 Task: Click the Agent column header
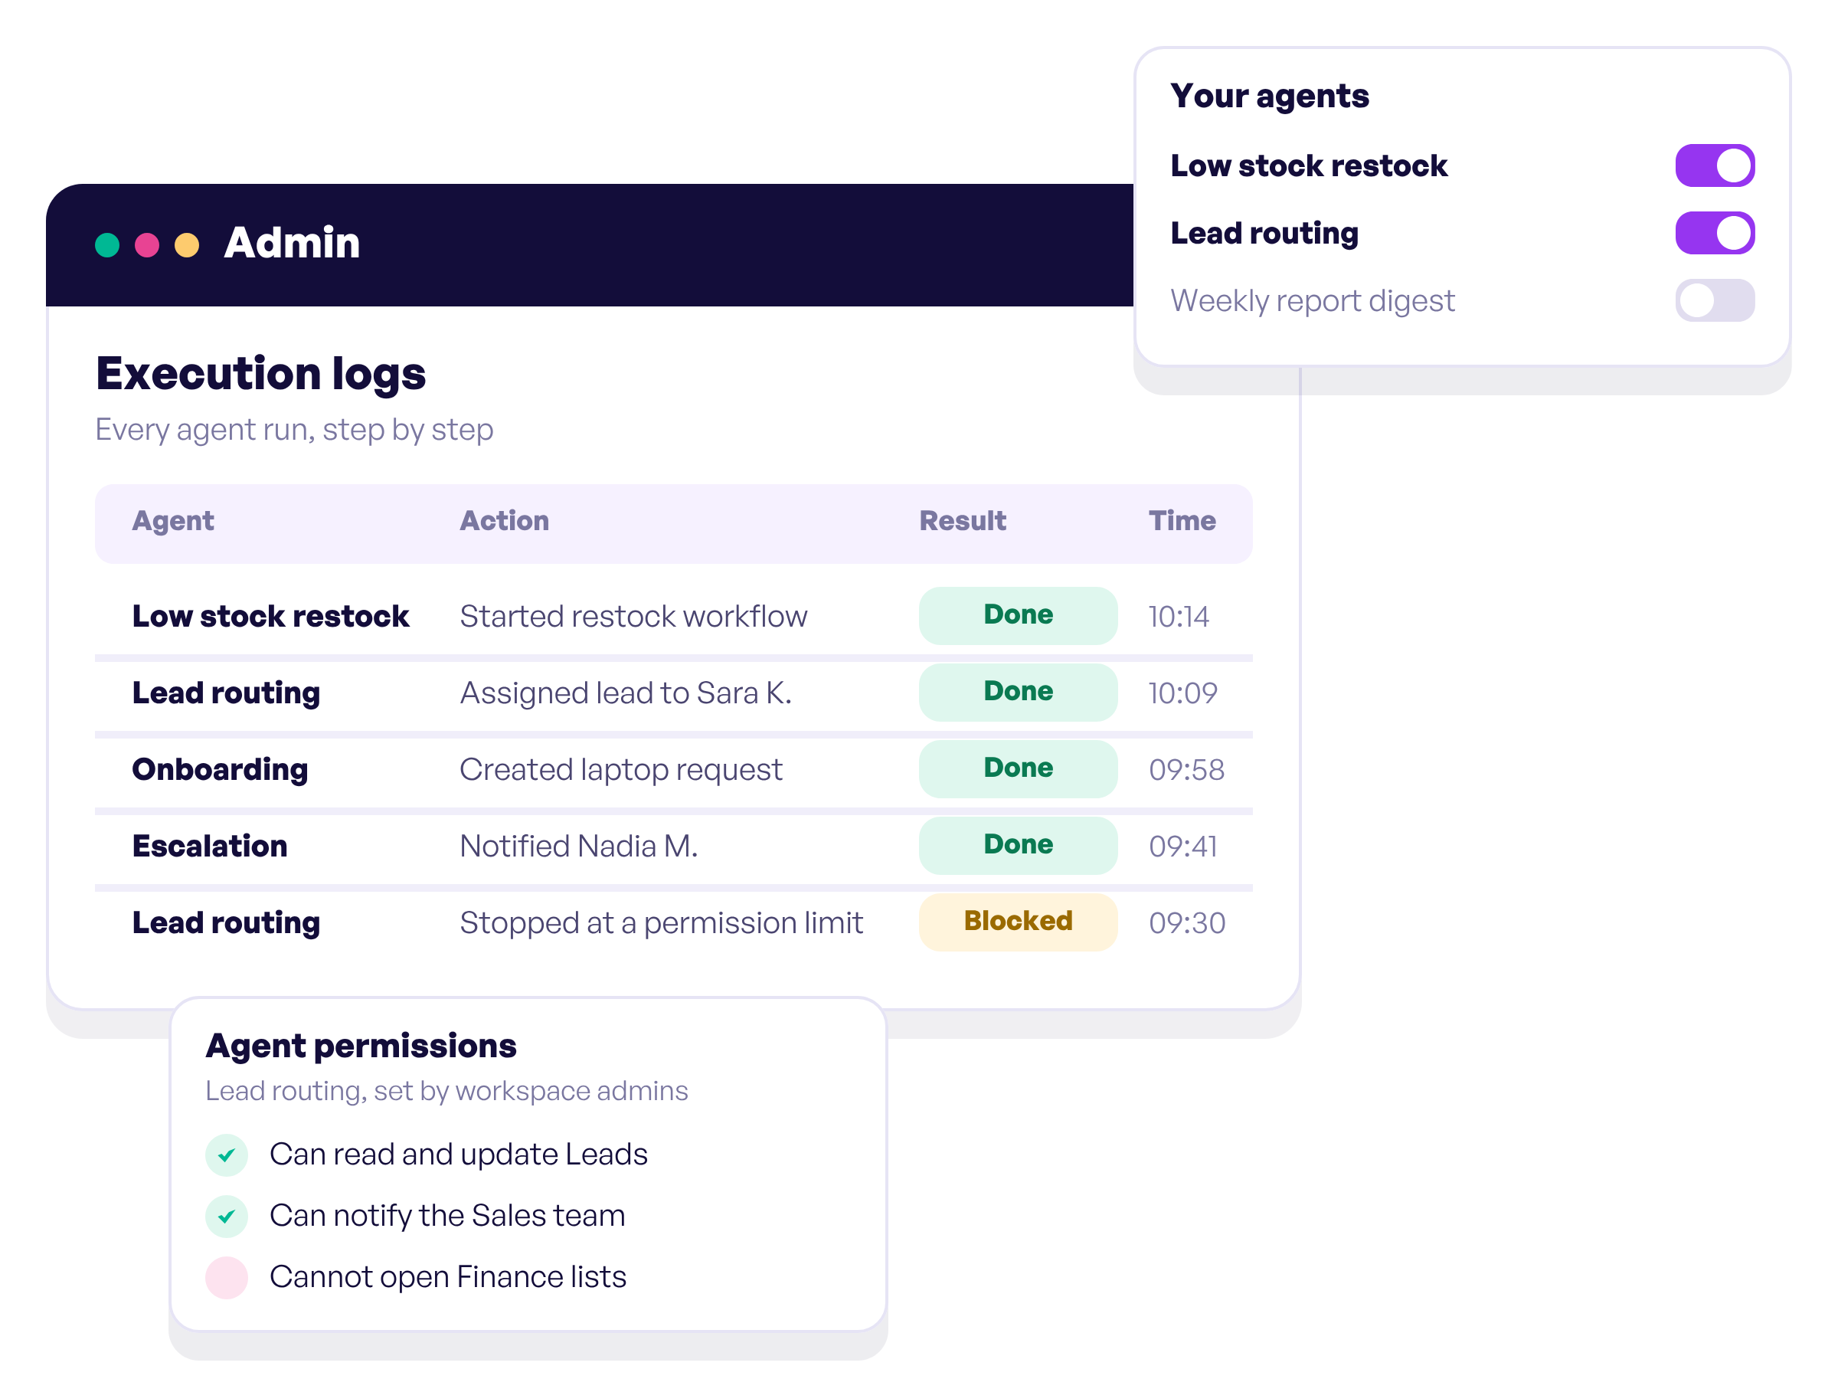[x=173, y=521]
